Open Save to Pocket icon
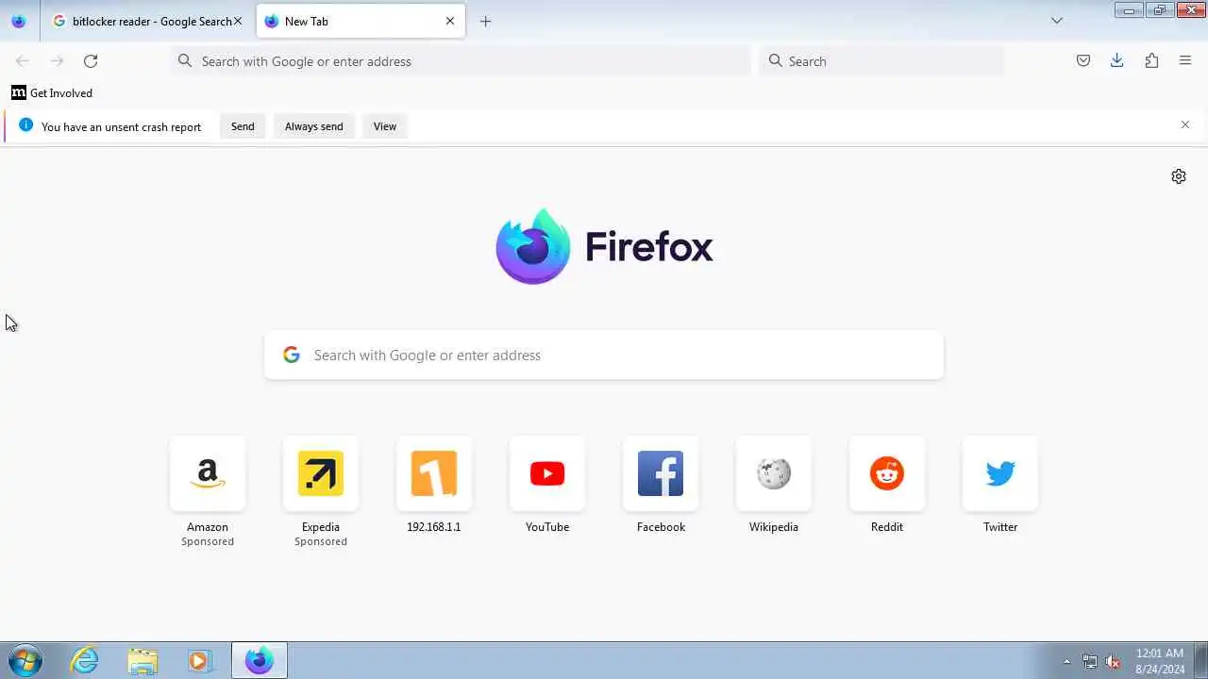1208x679 pixels. point(1083,61)
